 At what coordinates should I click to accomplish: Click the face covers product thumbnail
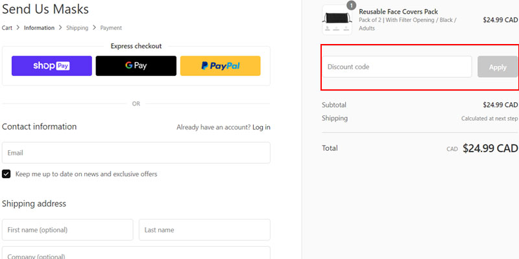coord(337,20)
